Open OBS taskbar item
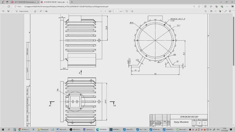The height and width of the screenshot is (132, 235). pyautogui.click(x=75, y=129)
